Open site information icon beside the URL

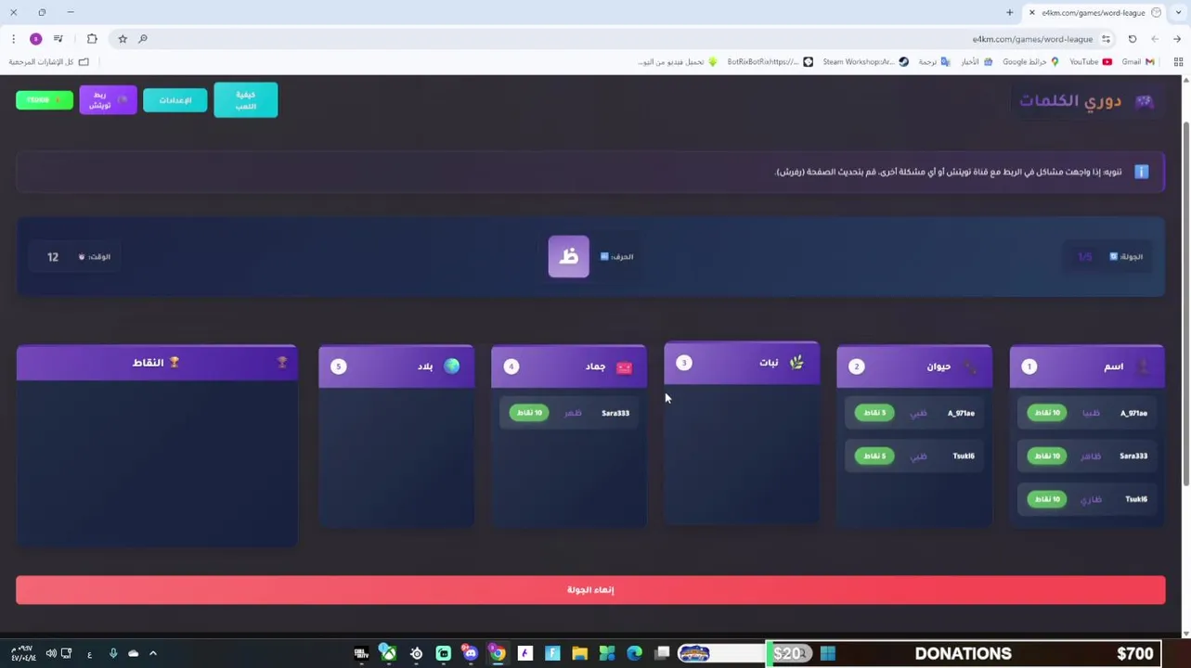tap(1106, 39)
